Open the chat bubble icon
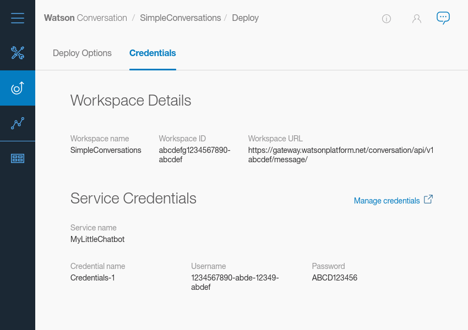 (x=443, y=18)
